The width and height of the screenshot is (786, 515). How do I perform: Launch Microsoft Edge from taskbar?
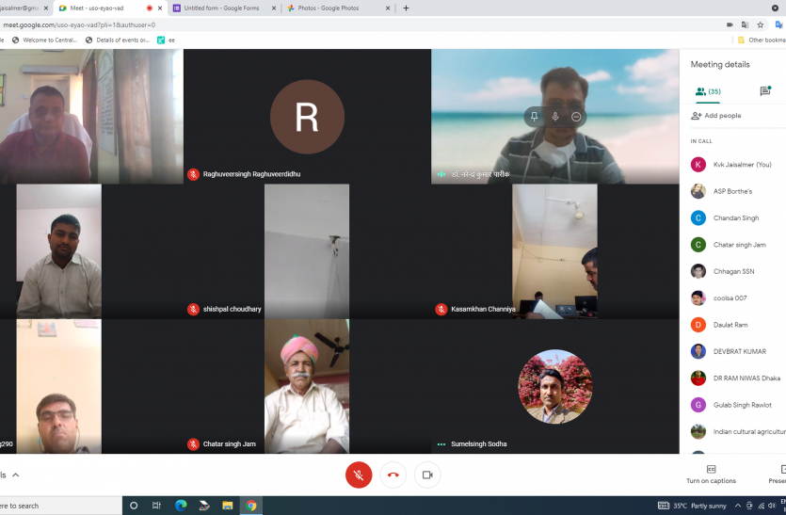point(181,506)
